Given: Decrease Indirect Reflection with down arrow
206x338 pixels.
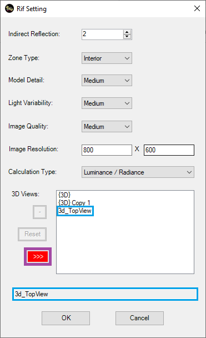Looking at the screenshot, I should pos(127,37).
